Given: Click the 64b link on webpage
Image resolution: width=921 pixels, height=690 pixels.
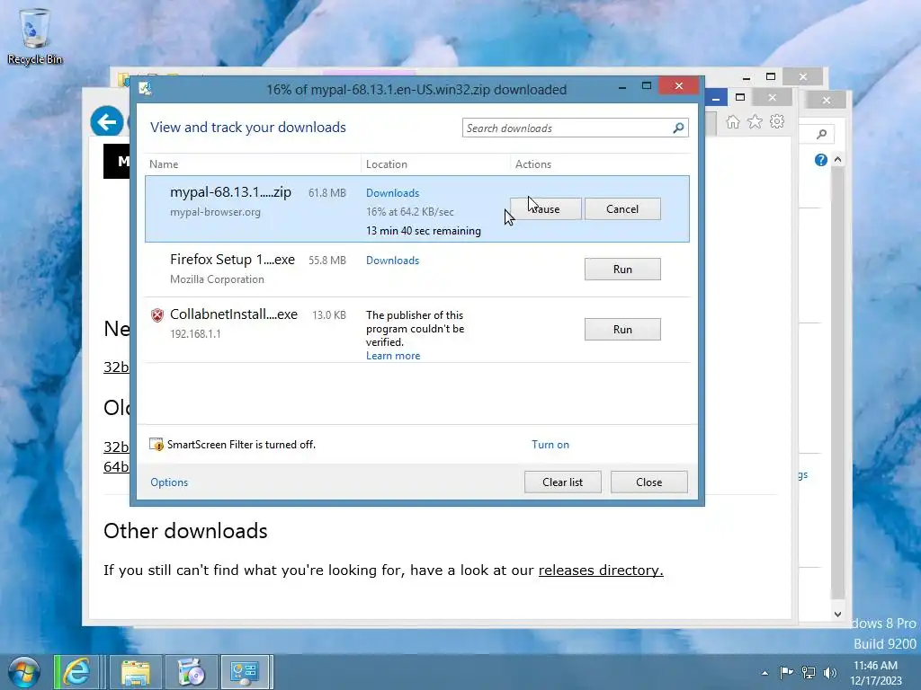Looking at the screenshot, I should click(x=116, y=466).
